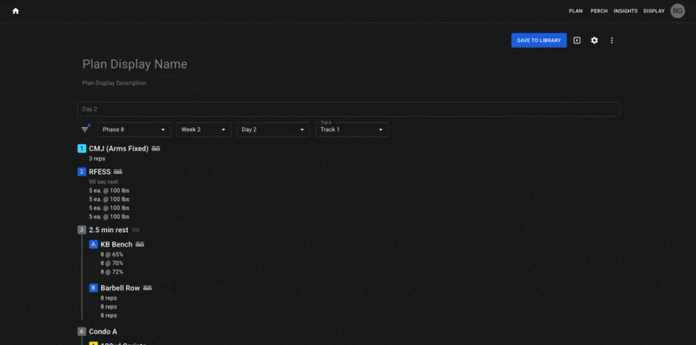Open the settings gear icon

[594, 40]
